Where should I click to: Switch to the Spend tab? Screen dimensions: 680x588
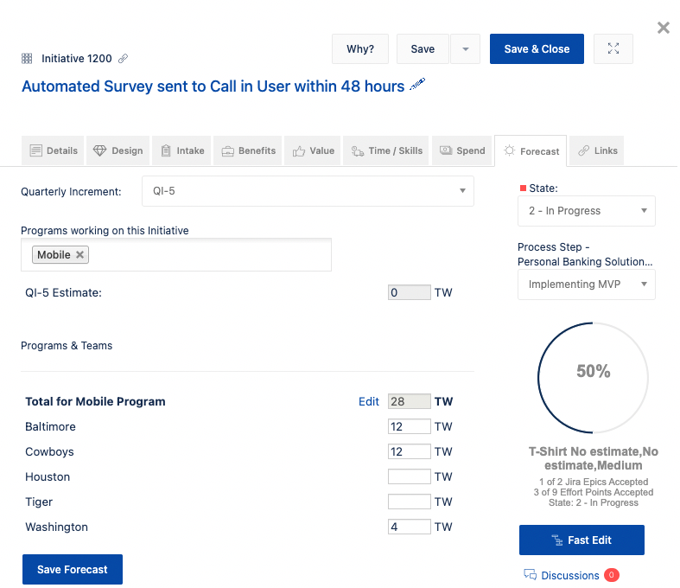pyautogui.click(x=462, y=150)
